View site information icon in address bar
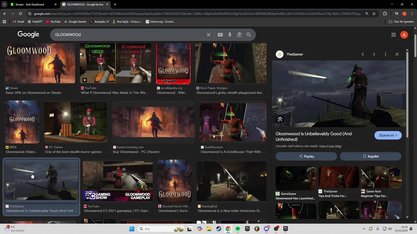The image size is (417, 234). pyautogui.click(x=30, y=14)
